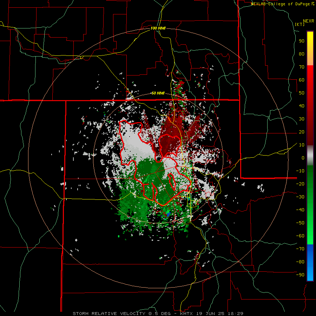The height and width of the screenshot is (316, 316).
Task: Click the NEXR label above the color bar
Action: pyautogui.click(x=309, y=21)
